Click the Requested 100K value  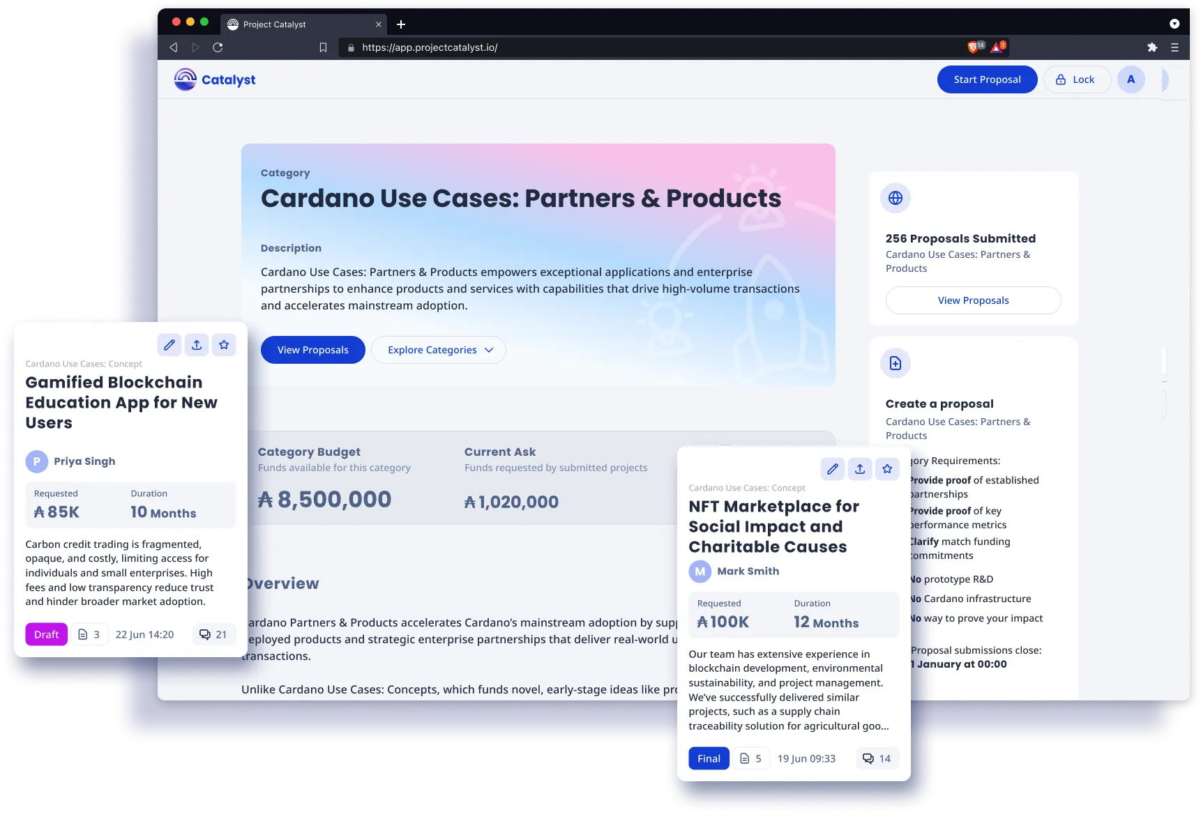723,622
